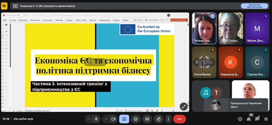Open meeting details info icon
The width and height of the screenshot is (272, 125).
(x=240, y=119)
